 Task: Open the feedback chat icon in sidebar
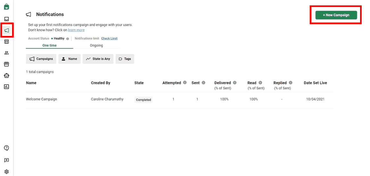point(6,160)
